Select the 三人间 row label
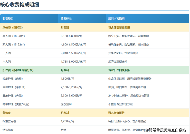This screenshot has width=190, height=134. coord(7,53)
